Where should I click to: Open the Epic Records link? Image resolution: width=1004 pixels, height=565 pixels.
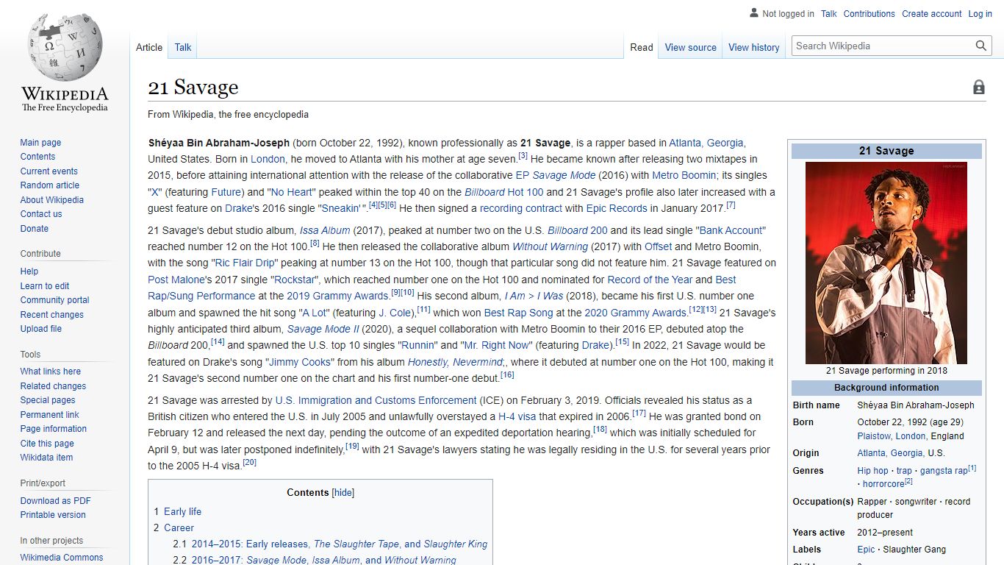pos(617,208)
